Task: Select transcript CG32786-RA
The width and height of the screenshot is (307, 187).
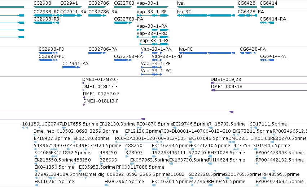Action: (103, 12)
